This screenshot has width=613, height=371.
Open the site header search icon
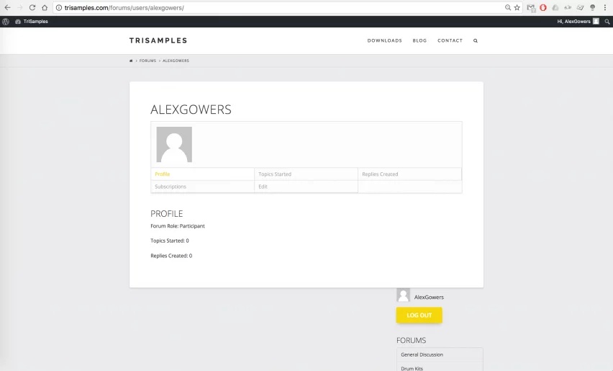(x=476, y=41)
